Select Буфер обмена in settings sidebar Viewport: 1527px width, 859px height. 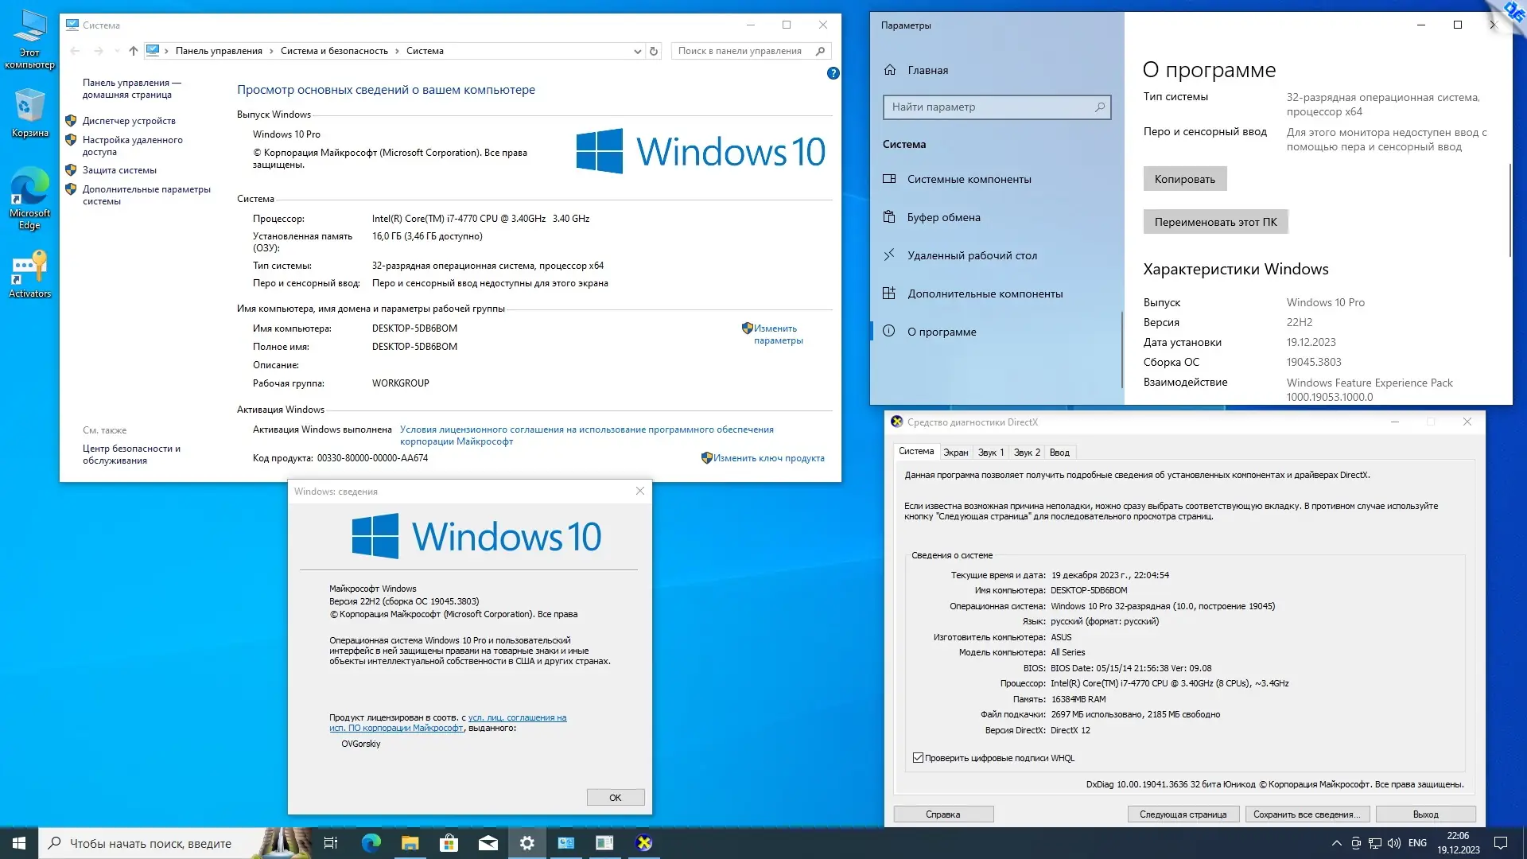tap(943, 217)
